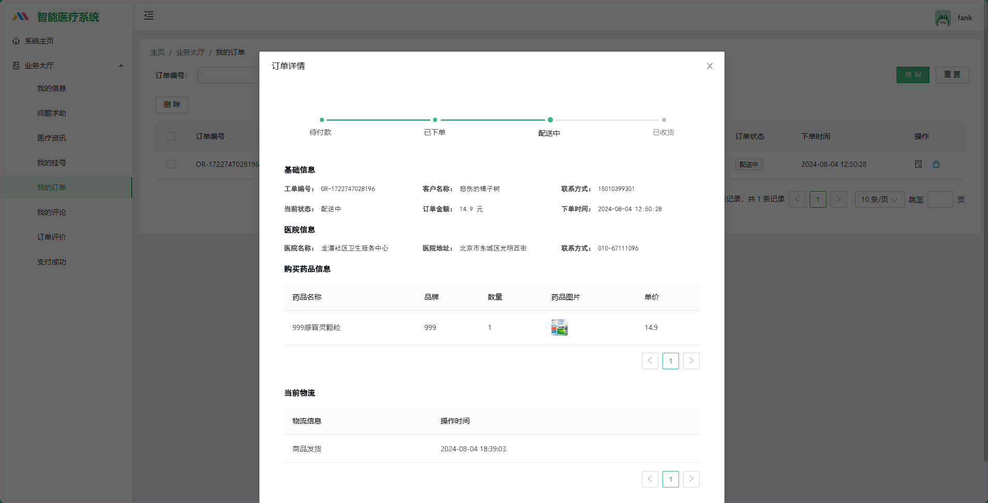Click the 跳至 page number input
The image size is (988, 503).
pos(940,199)
